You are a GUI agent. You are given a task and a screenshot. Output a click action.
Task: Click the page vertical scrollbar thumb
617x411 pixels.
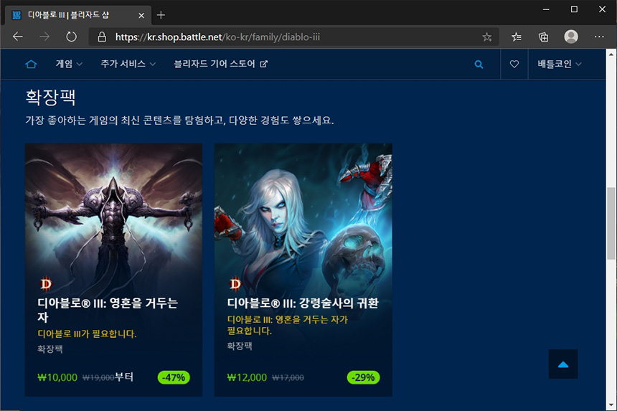pyautogui.click(x=611, y=223)
